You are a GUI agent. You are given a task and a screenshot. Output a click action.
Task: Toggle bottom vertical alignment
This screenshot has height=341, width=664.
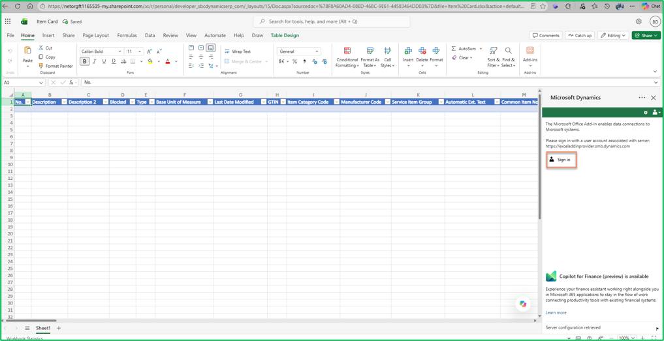[x=211, y=48]
